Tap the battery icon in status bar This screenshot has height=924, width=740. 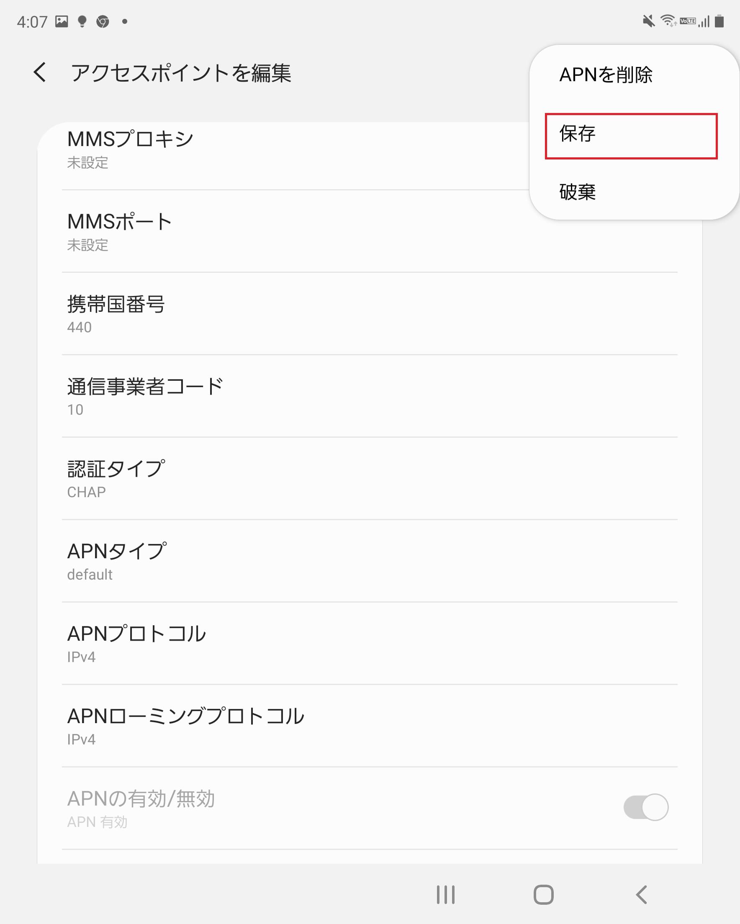pyautogui.click(x=719, y=21)
